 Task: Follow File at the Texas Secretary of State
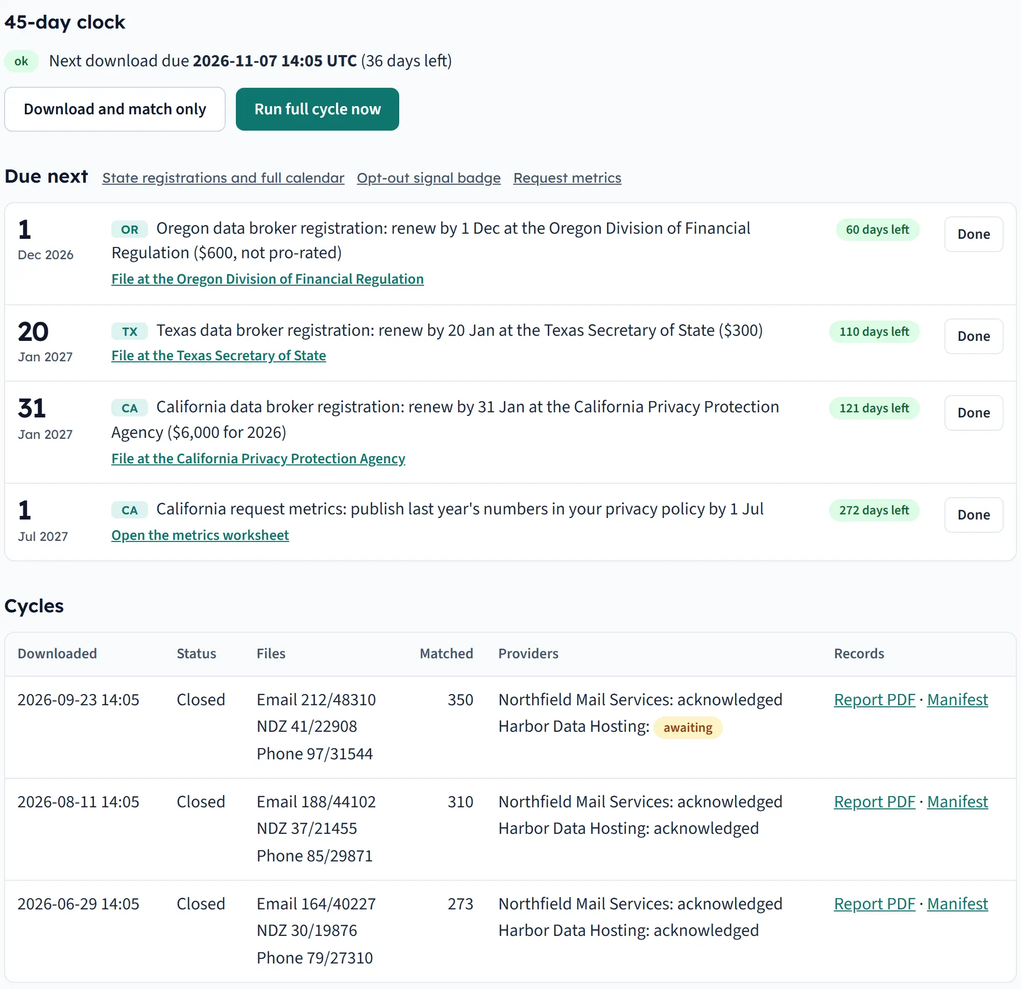point(218,356)
